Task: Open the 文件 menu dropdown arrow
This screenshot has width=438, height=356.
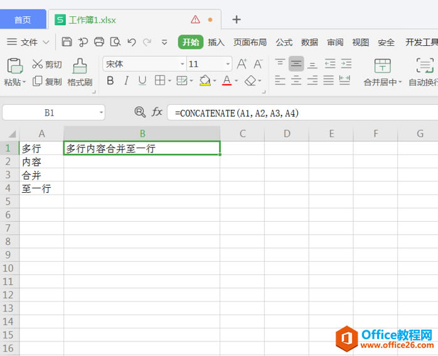Action: pos(46,43)
